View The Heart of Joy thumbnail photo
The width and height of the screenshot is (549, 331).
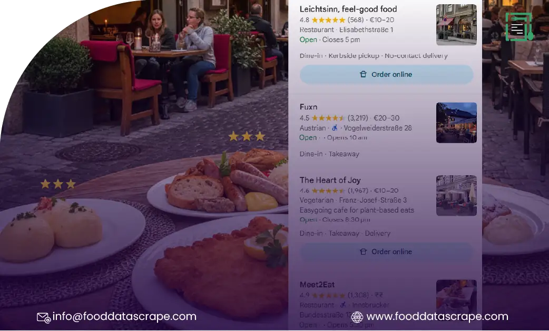[456, 195]
